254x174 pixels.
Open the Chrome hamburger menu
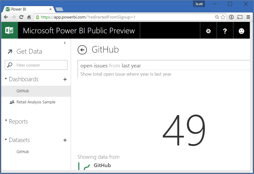[248, 17]
